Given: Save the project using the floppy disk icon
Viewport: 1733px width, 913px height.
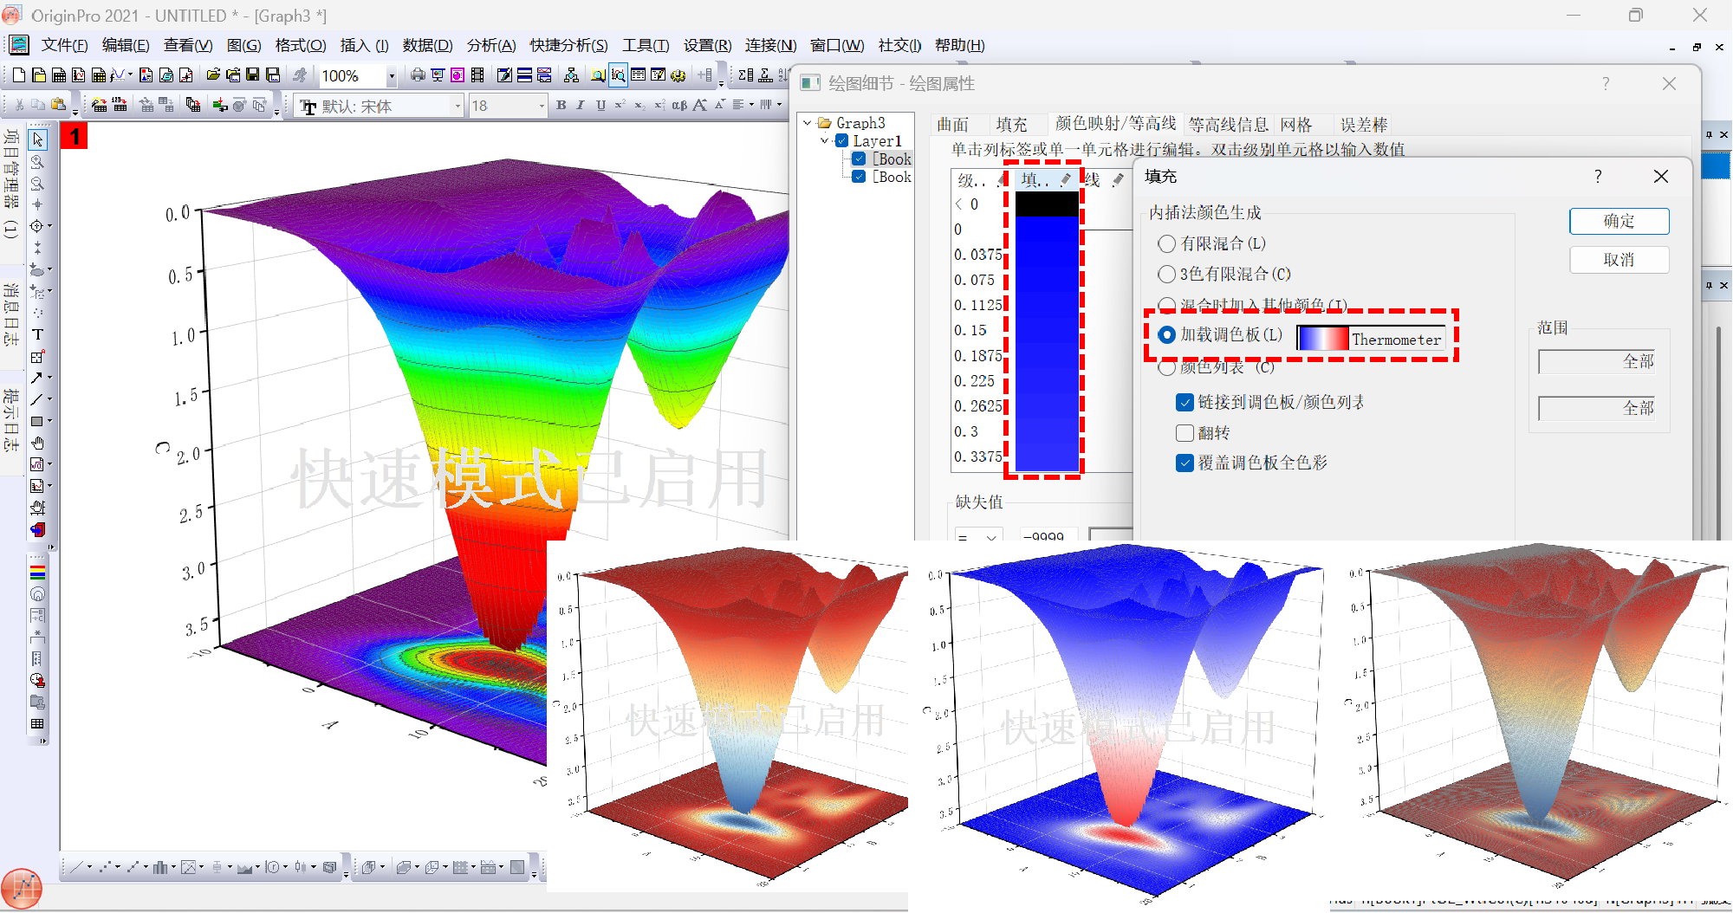Looking at the screenshot, I should point(252,75).
